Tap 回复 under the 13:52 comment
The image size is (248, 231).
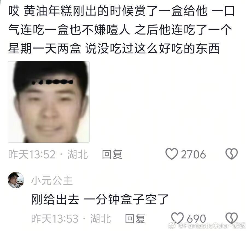tap(112, 154)
